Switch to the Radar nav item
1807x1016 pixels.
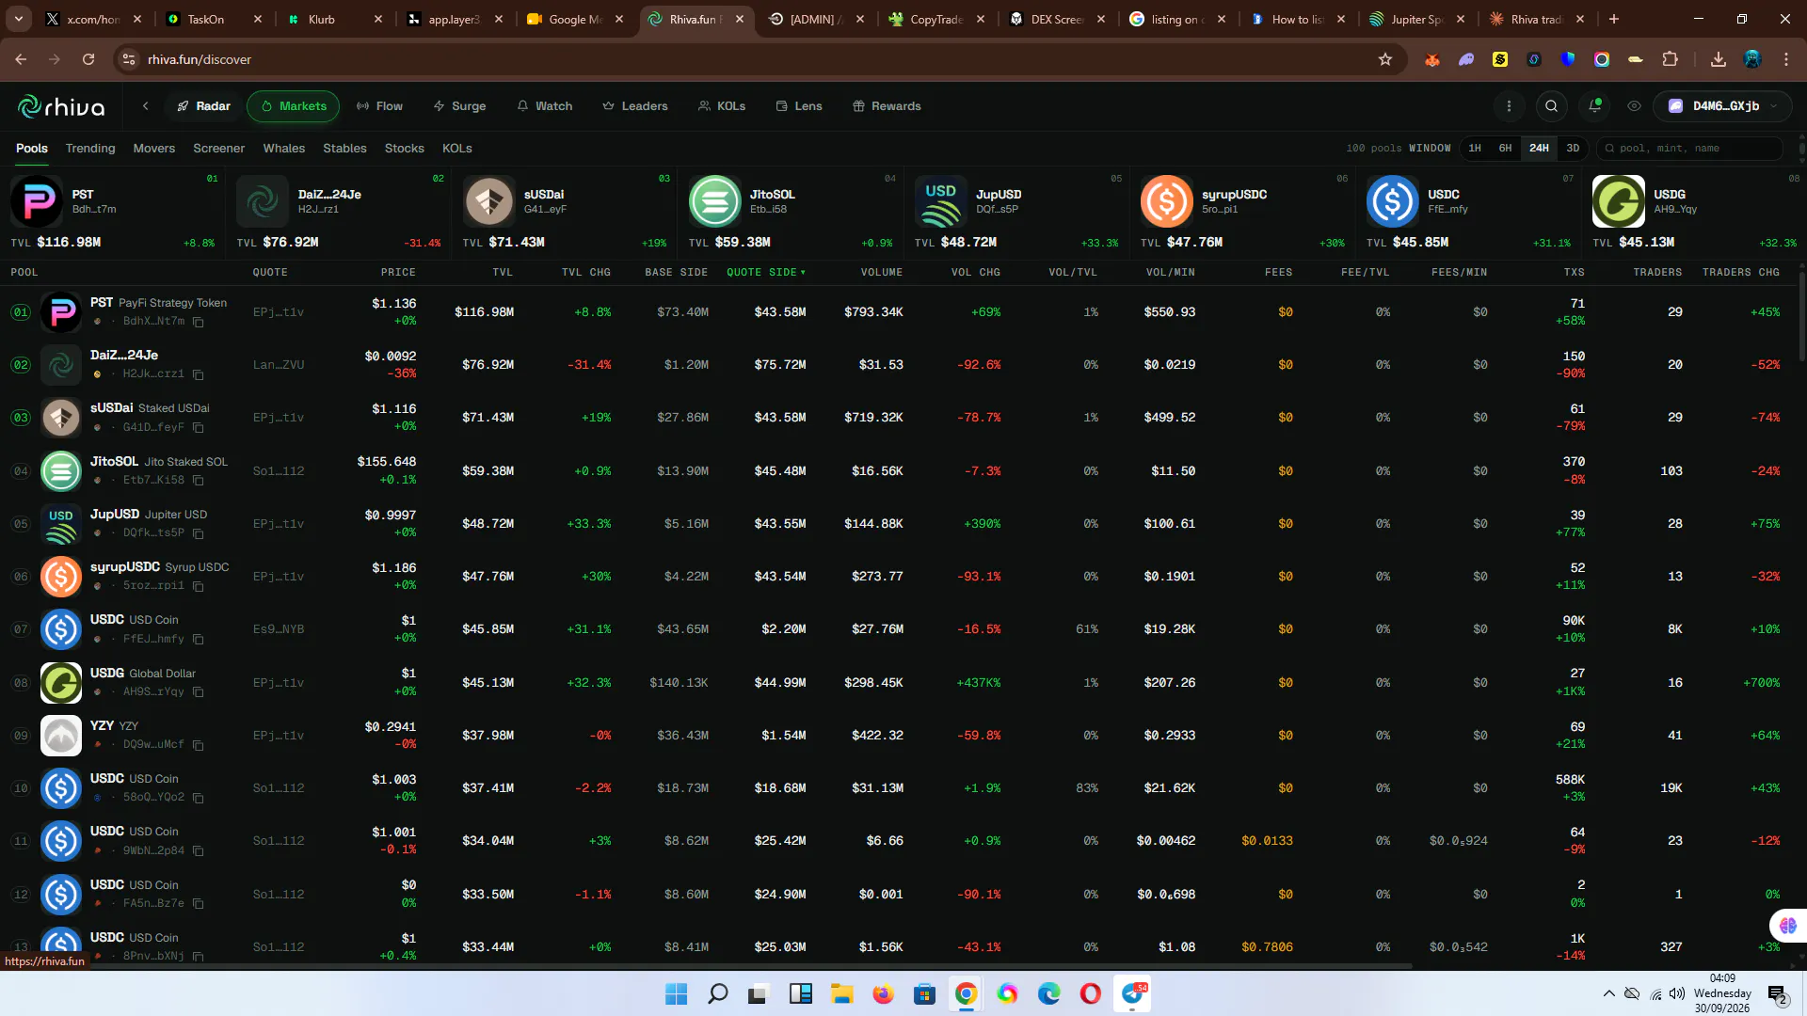(x=203, y=106)
